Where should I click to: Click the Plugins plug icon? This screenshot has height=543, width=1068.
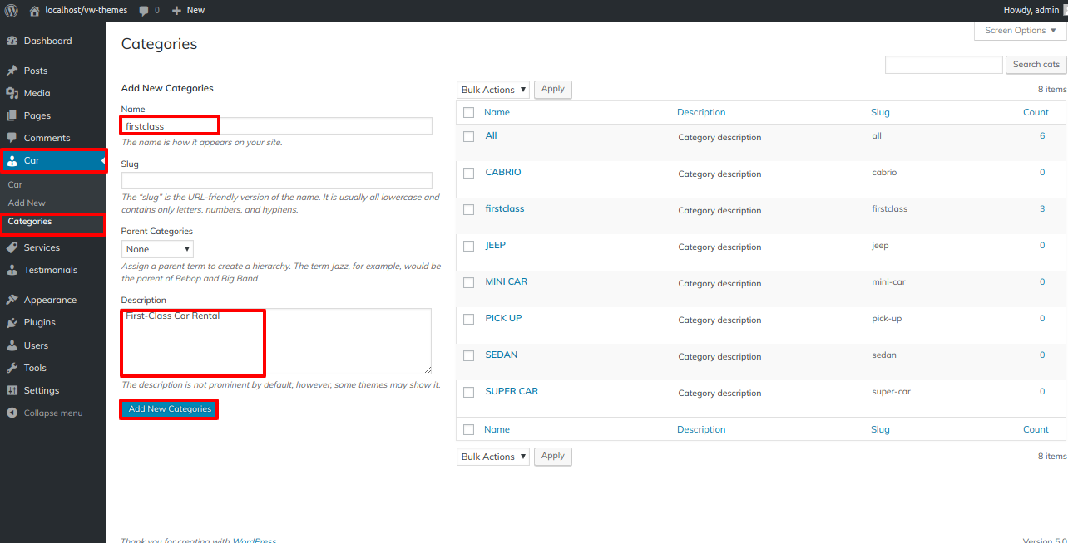(x=12, y=322)
